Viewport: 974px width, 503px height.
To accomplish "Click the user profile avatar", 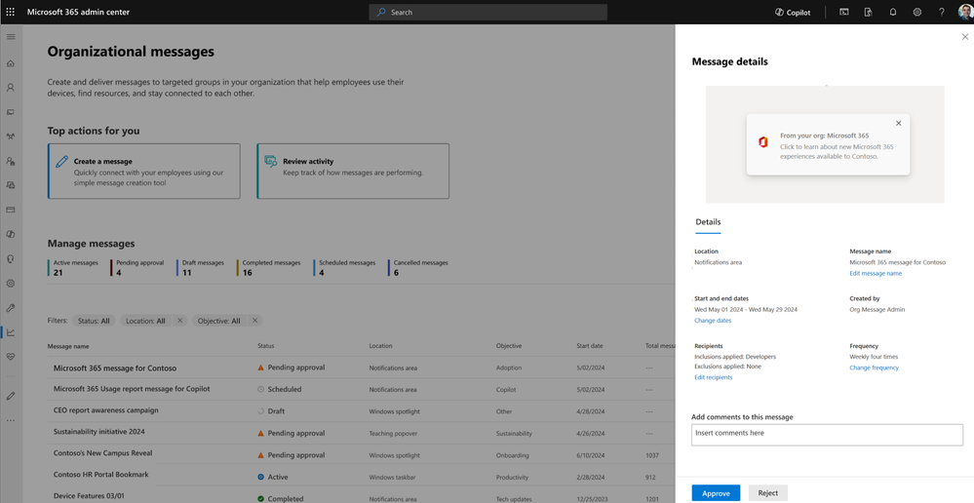I will (964, 12).
